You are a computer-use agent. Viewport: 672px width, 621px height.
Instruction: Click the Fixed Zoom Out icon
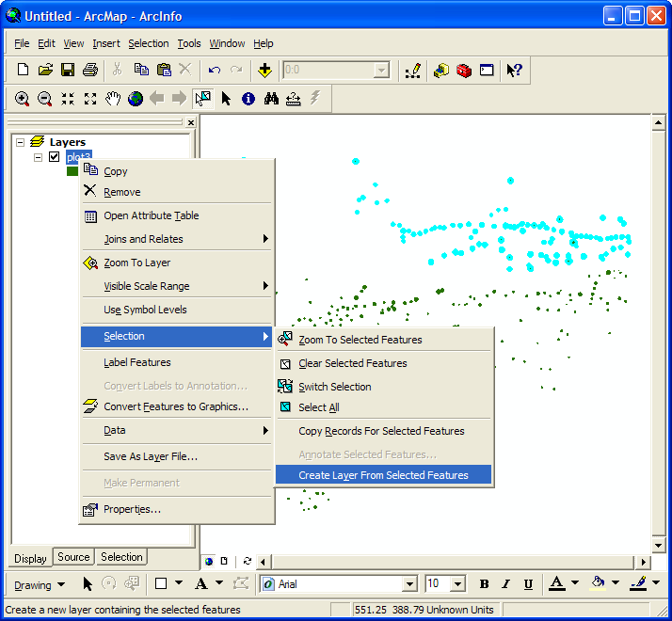point(90,99)
